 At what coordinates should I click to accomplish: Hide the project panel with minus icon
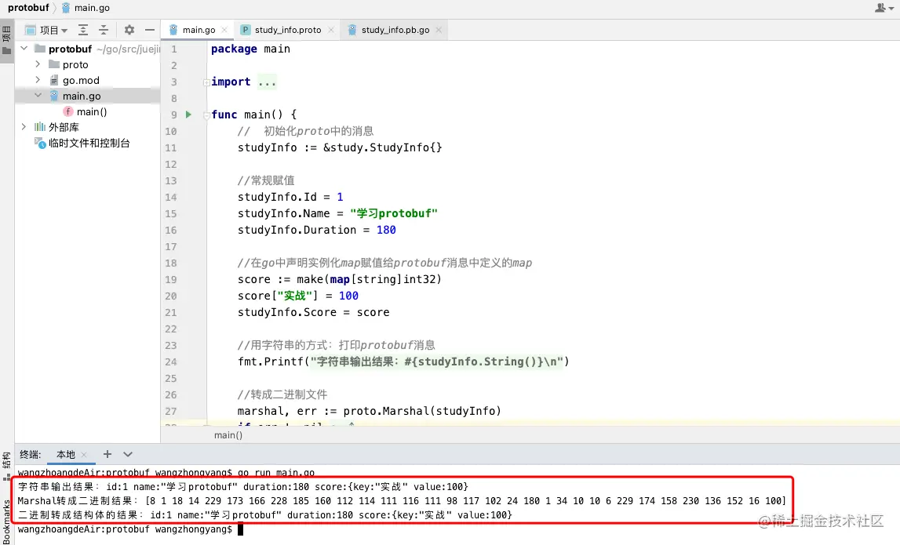point(150,30)
